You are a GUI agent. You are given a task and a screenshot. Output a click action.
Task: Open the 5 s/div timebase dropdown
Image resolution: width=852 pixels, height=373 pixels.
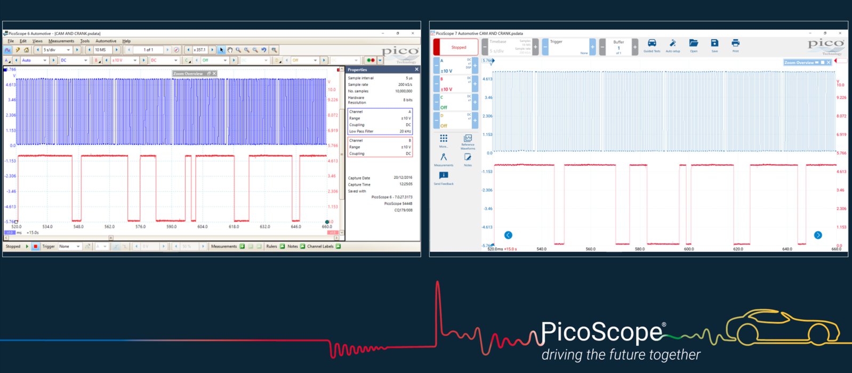57,50
